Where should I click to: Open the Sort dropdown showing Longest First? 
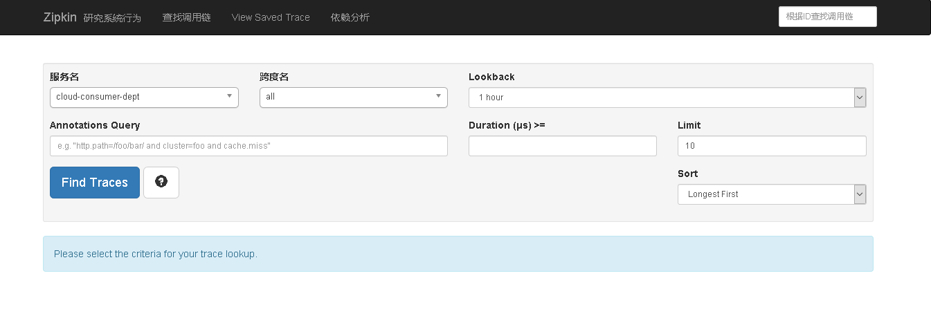pyautogui.click(x=772, y=194)
